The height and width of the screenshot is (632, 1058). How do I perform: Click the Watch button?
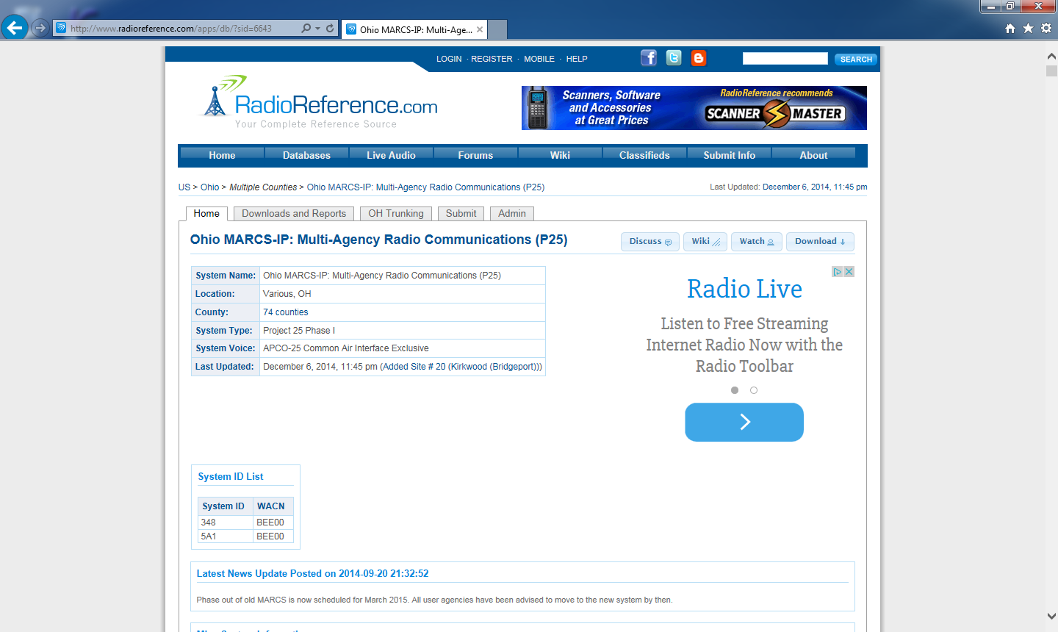pyautogui.click(x=757, y=242)
